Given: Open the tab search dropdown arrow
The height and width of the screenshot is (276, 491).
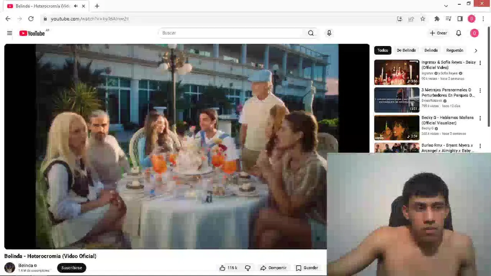Looking at the screenshot, I should [446, 6].
